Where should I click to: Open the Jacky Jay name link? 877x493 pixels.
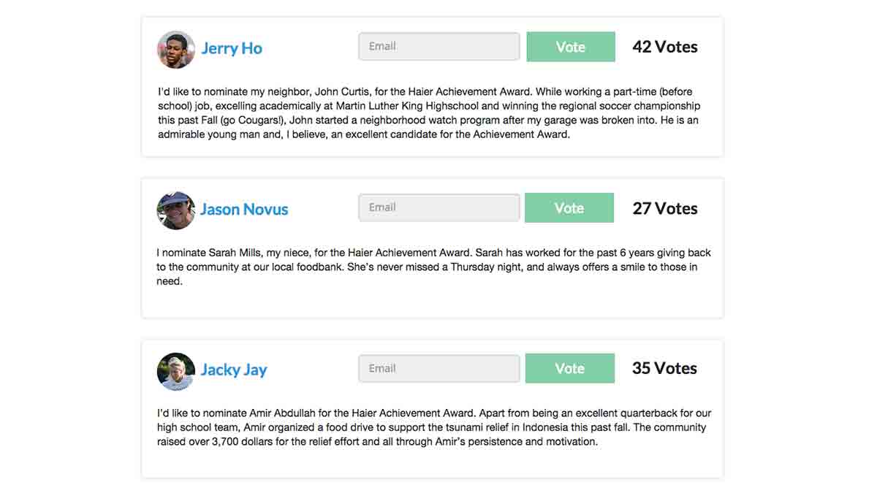pos(234,370)
